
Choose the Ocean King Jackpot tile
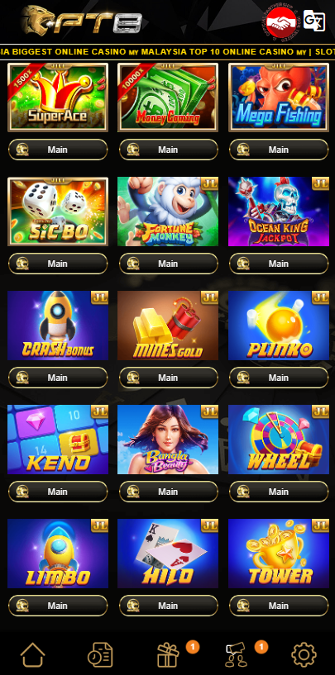pos(279,212)
